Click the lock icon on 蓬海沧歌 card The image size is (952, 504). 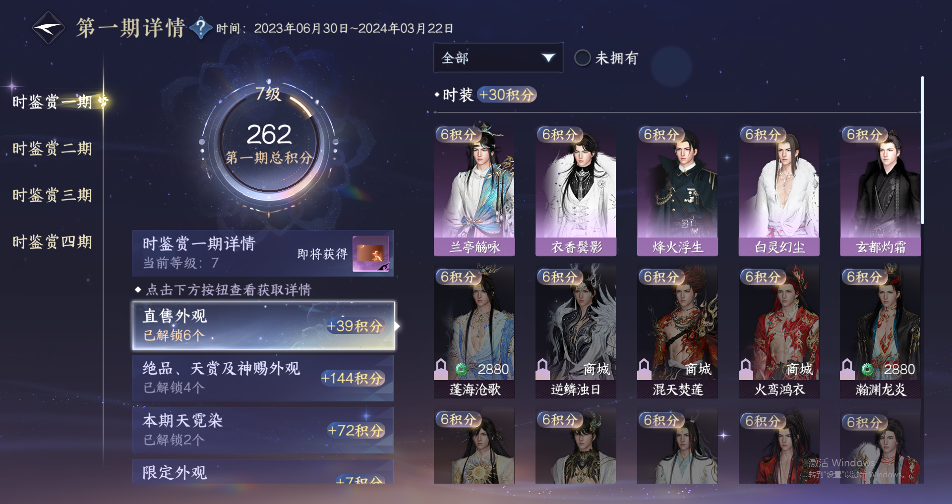441,369
